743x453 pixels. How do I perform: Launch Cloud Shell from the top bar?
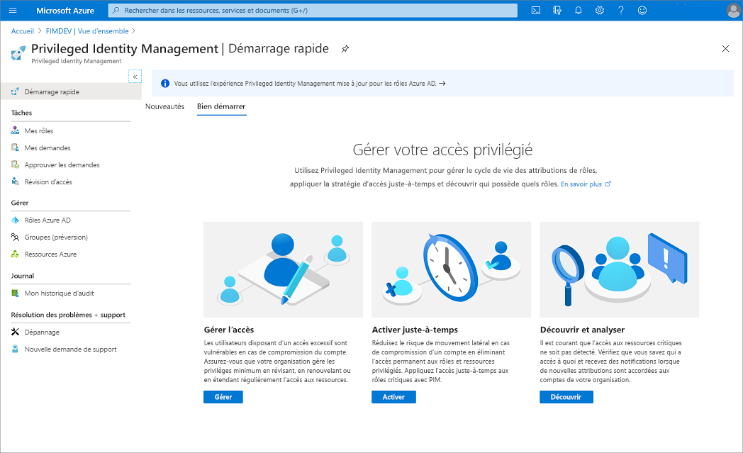coord(536,11)
